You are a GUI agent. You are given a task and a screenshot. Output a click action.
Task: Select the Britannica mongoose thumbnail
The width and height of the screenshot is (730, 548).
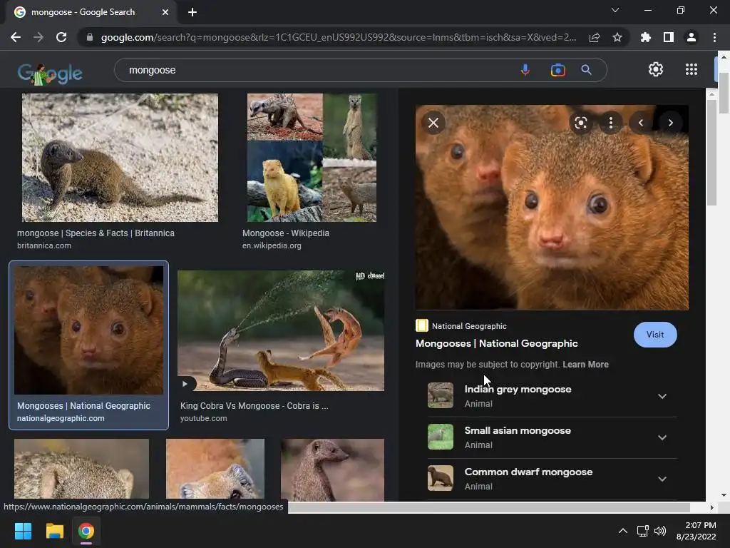coord(120,158)
